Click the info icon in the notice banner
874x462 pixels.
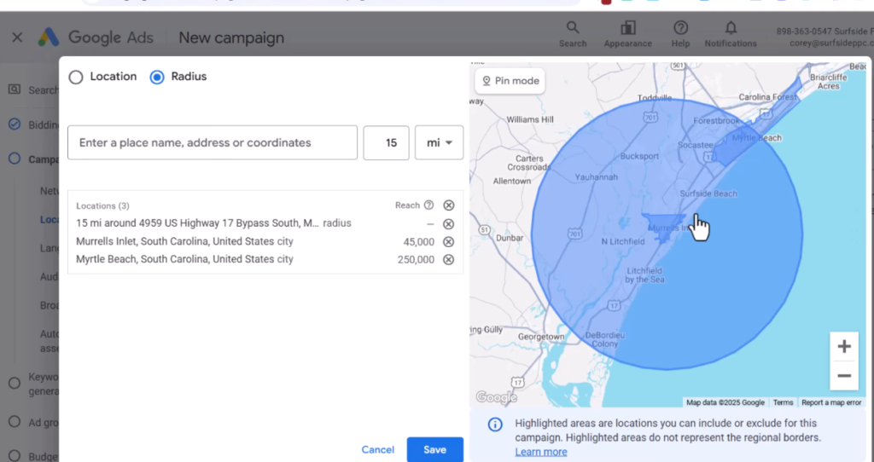pos(495,424)
